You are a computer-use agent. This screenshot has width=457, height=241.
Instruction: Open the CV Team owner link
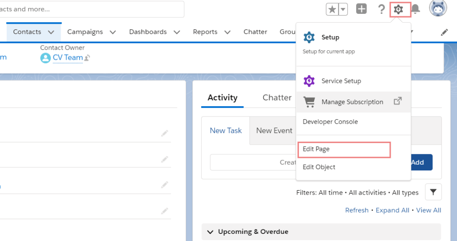tap(68, 58)
